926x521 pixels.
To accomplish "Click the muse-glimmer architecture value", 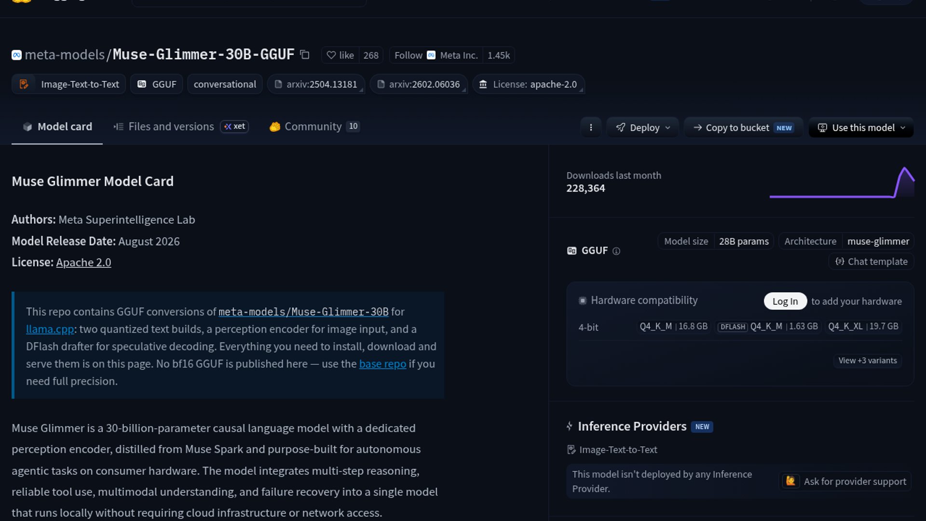I will point(878,241).
